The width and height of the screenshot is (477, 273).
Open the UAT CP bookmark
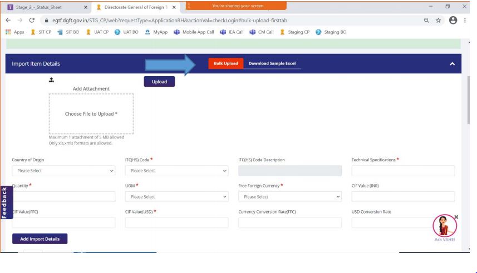coord(97,32)
